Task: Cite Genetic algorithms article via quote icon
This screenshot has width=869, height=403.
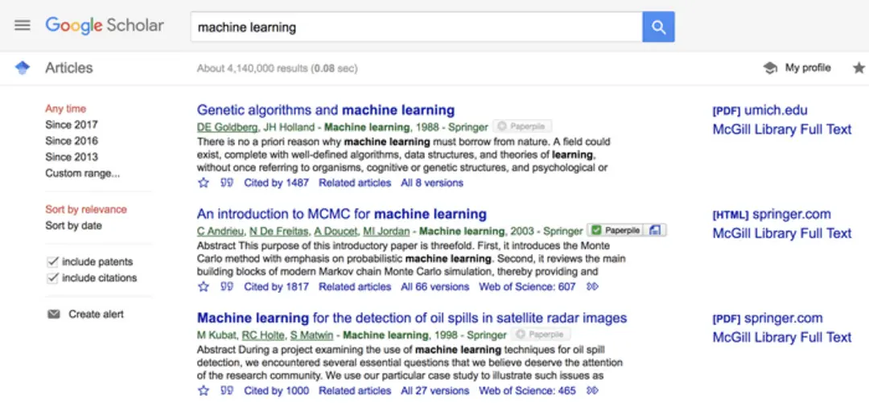Action: click(227, 183)
